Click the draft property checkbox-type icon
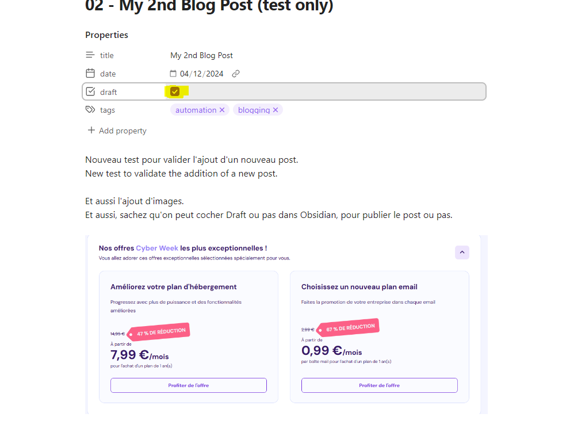Viewport: 570px width, 421px height. point(90,91)
